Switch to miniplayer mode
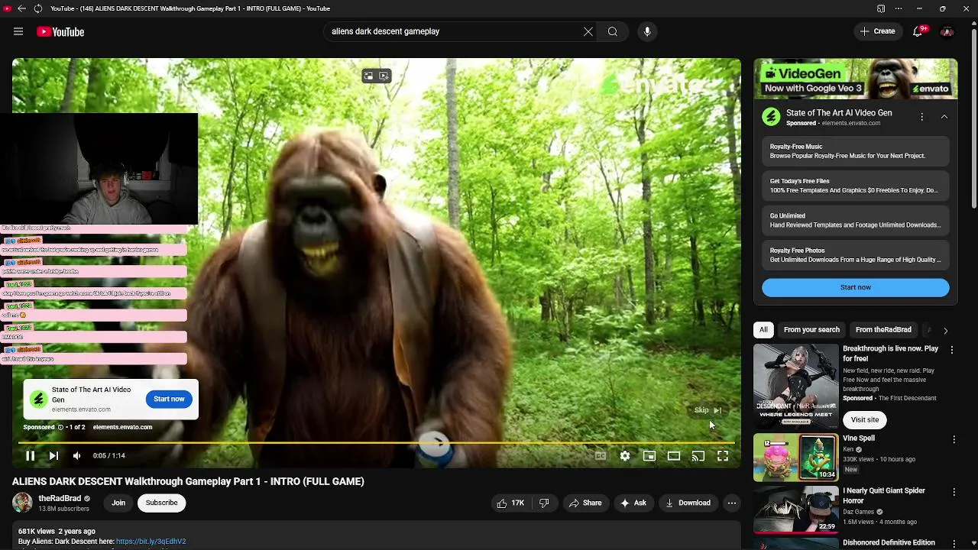Screen dimensions: 978x550 [649, 456]
